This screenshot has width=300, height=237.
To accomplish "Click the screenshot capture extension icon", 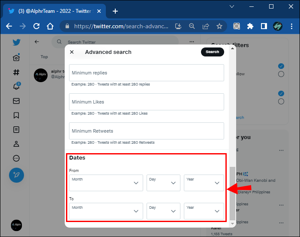I will pos(237,26).
